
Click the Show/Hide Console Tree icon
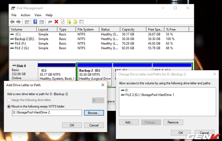coord(27,22)
